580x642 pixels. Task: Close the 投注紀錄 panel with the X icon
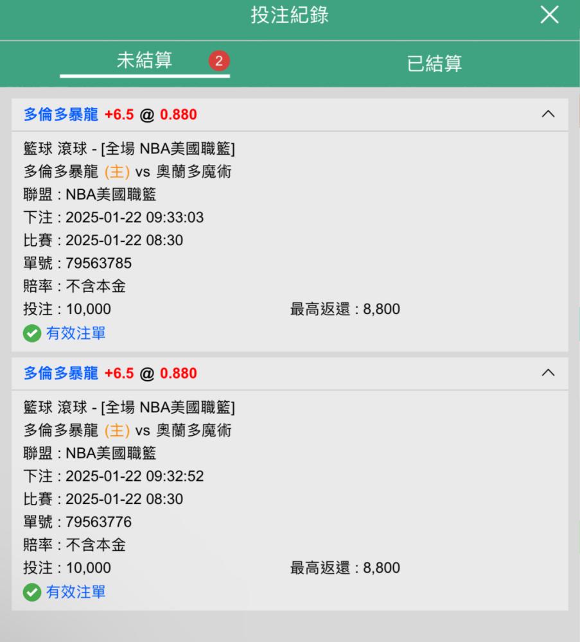549,15
